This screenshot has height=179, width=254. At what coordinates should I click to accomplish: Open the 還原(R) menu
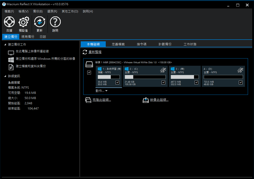pos(52,11)
